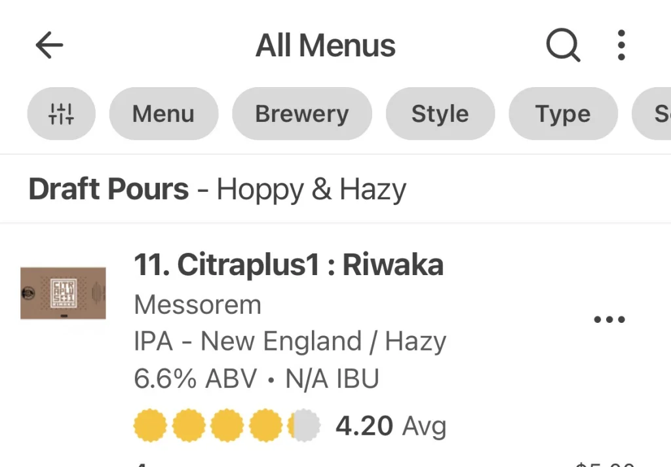Viewport: 671px width, 467px height.
Task: Open the filter sliders options
Action: pos(62,114)
